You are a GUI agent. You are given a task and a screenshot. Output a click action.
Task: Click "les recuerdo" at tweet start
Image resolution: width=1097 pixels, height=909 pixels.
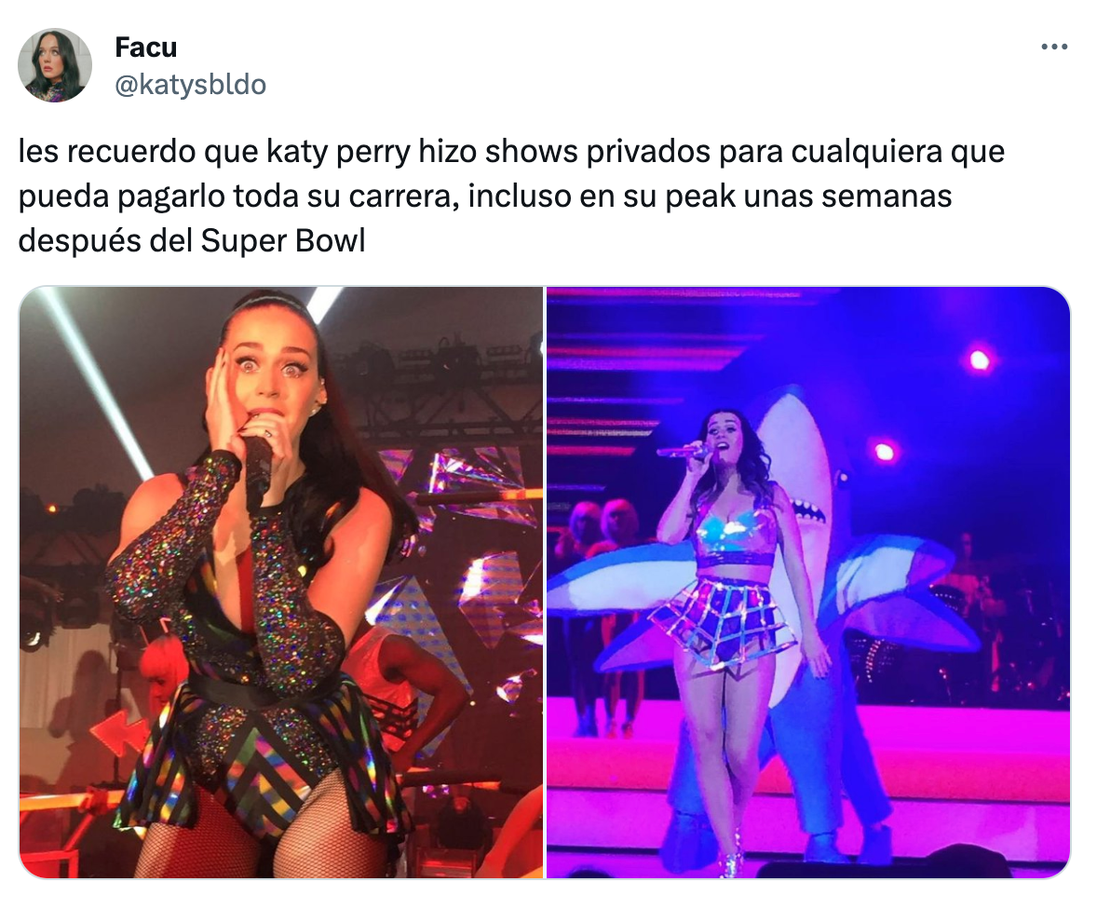pos(107,152)
